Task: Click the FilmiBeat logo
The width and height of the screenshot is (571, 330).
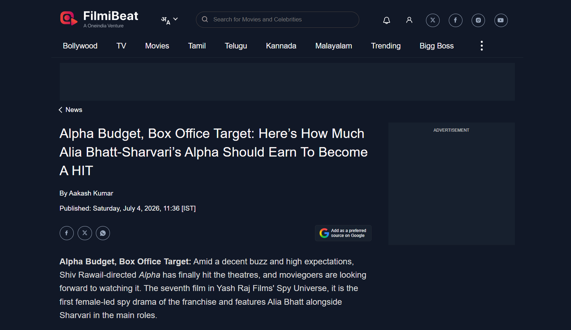Action: pos(99,18)
